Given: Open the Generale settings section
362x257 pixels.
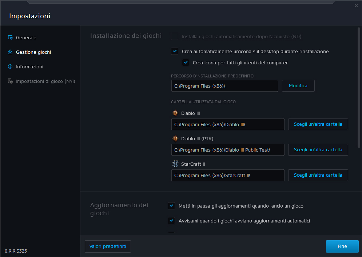Looking at the screenshot, I should point(26,37).
